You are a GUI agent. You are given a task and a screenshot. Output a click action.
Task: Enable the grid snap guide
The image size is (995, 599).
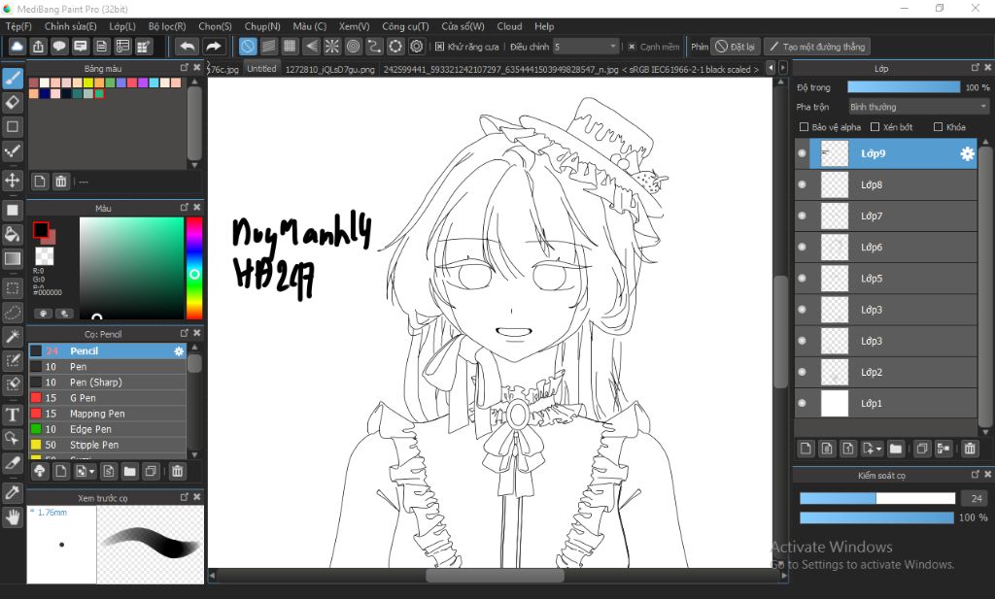point(290,47)
